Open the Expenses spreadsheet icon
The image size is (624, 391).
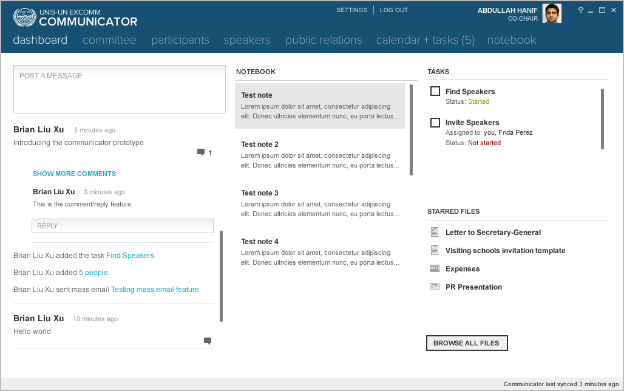coord(435,269)
